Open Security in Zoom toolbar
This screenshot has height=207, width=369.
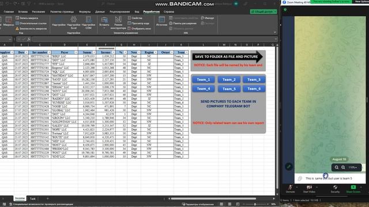335,189
